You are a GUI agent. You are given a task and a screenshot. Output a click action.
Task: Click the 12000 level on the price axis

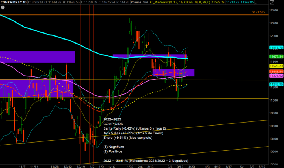click(274, 36)
